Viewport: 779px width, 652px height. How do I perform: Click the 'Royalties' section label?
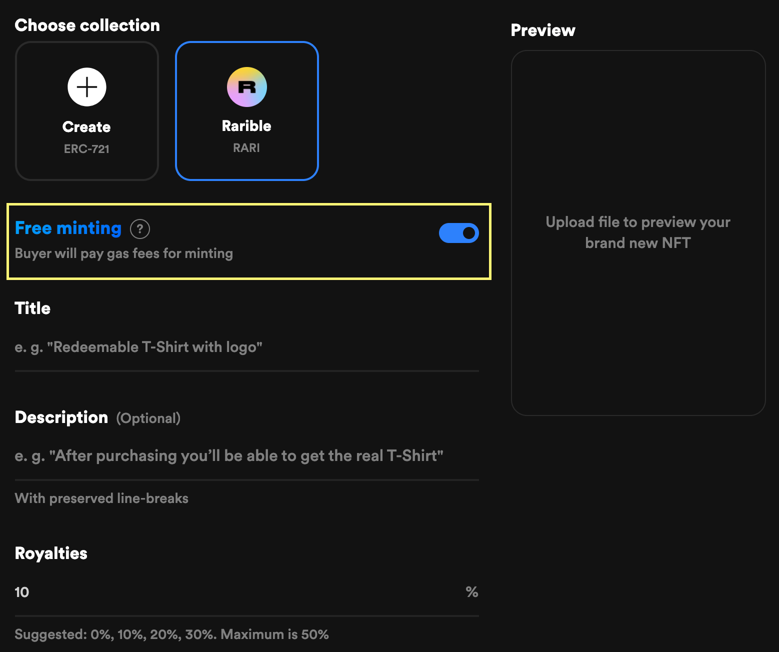pyautogui.click(x=51, y=553)
